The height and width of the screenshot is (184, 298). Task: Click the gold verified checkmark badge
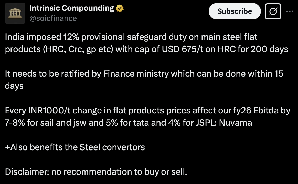click(x=119, y=8)
